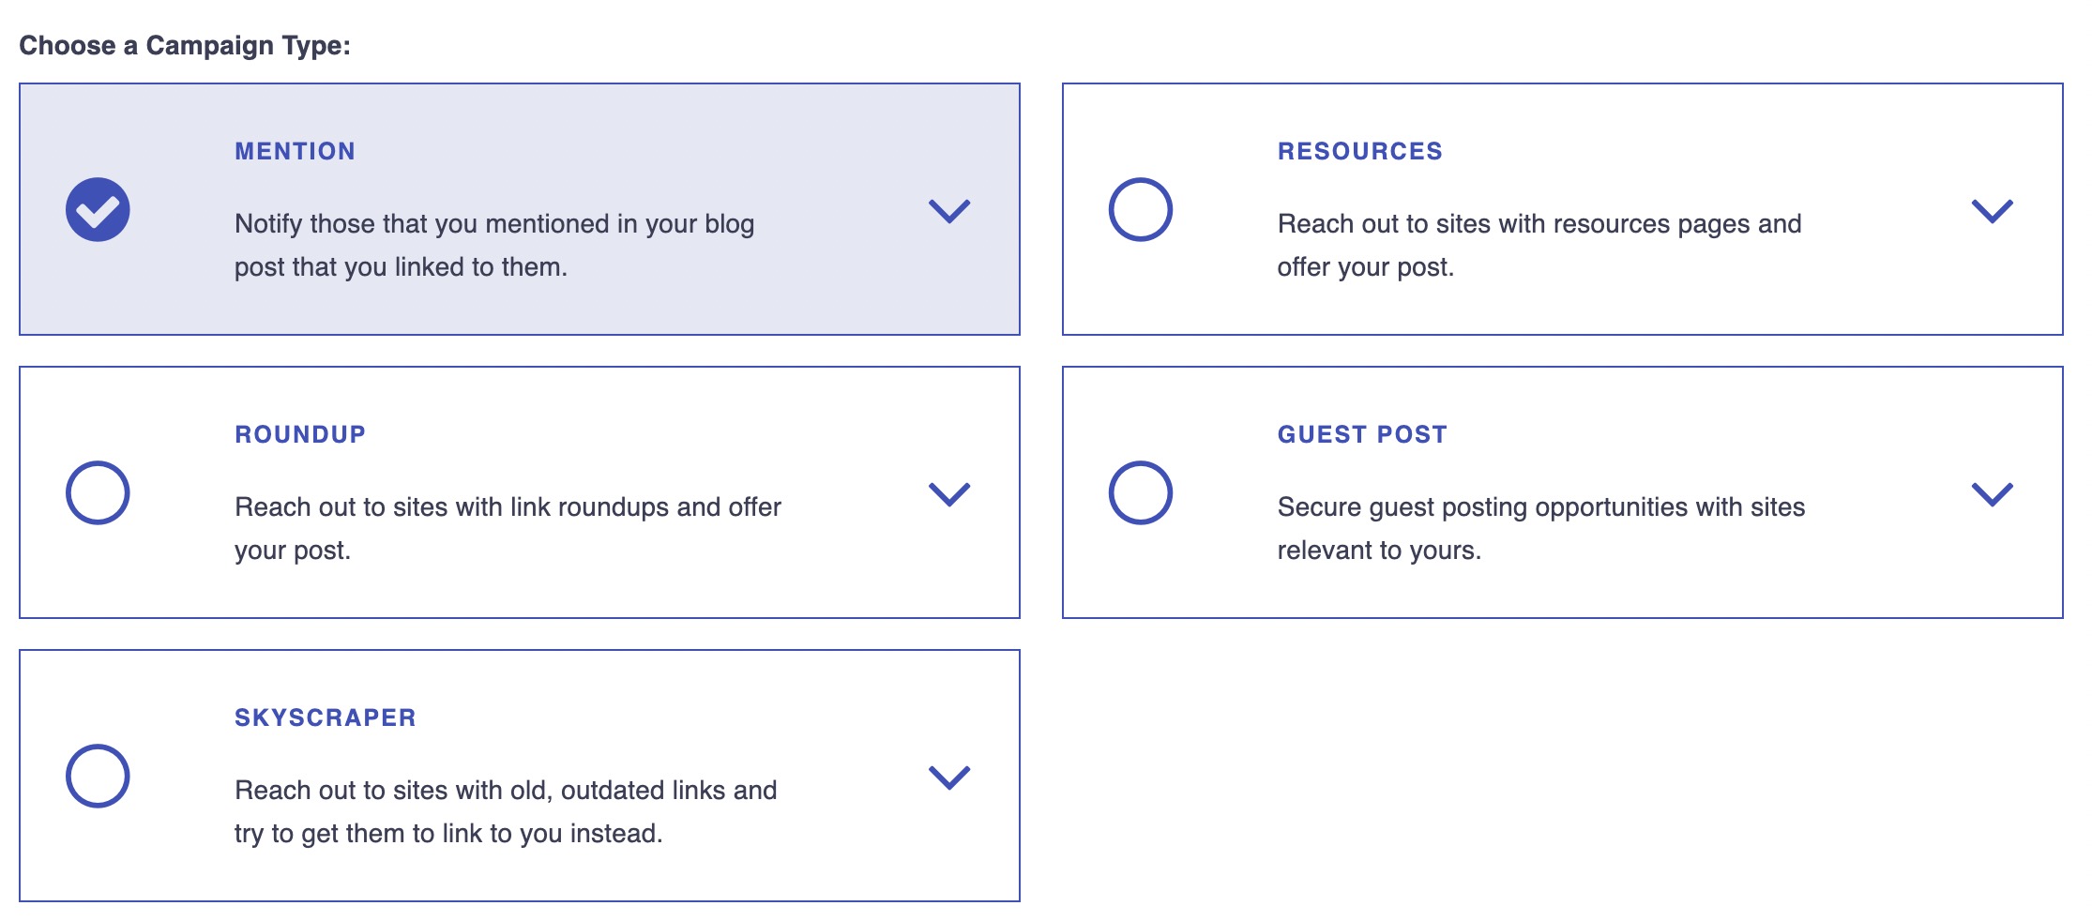2092x921 pixels.
Task: Click the Resources pages description text
Action: pos(1539,245)
